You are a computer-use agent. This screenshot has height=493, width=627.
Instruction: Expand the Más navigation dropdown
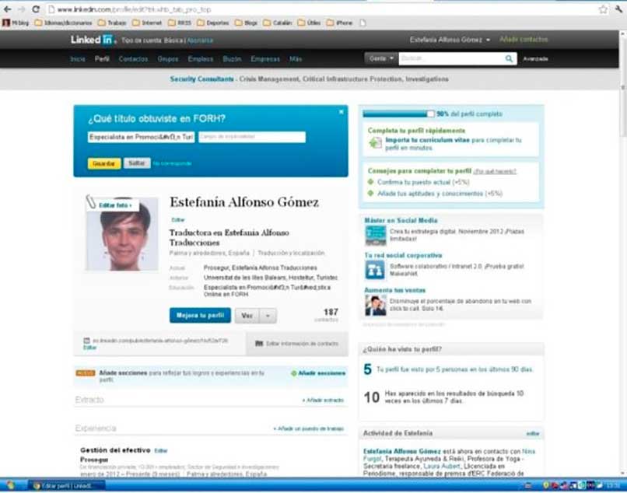pos(293,58)
